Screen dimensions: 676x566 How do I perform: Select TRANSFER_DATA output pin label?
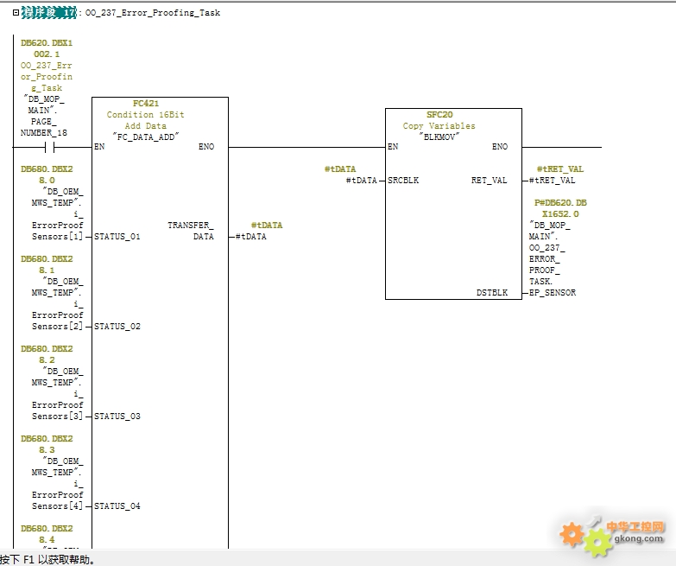(x=191, y=231)
